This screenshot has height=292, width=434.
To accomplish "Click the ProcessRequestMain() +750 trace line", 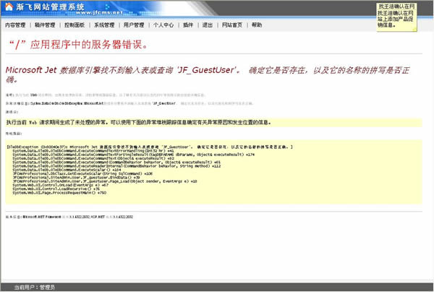I will tap(59, 192).
